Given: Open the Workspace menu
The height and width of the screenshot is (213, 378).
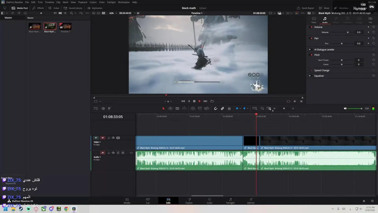Looking at the screenshot, I should click(124, 2).
